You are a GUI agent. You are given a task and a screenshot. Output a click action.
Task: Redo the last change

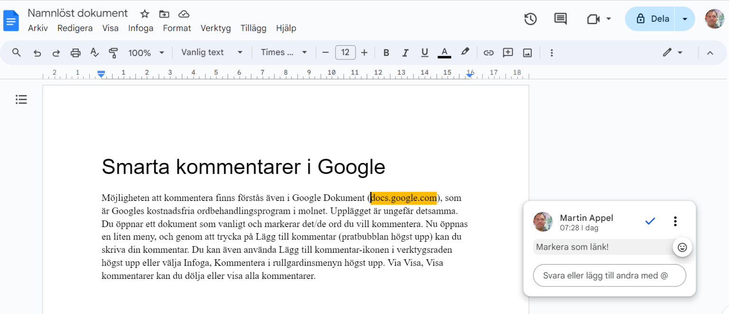tap(56, 52)
